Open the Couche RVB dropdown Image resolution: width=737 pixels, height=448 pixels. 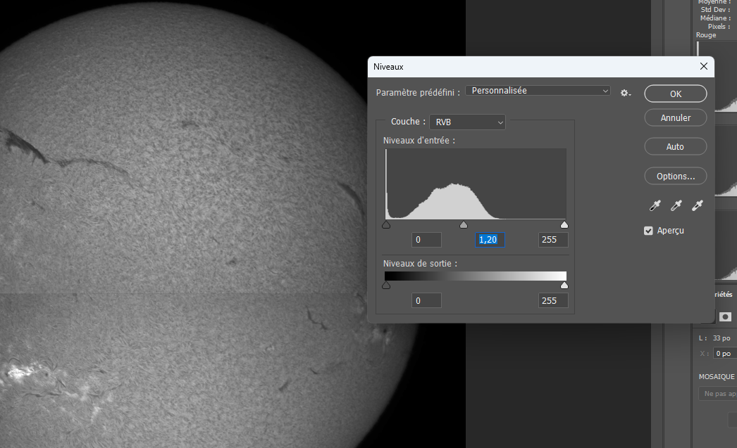point(467,122)
